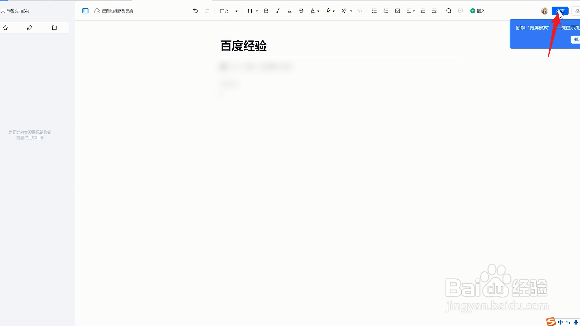This screenshot has height=326, width=580.
Task: Switch Sogou input language via 中 icon
Action: (561, 322)
